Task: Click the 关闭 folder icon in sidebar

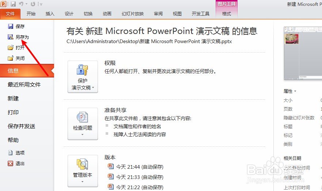Action: pos(11,58)
